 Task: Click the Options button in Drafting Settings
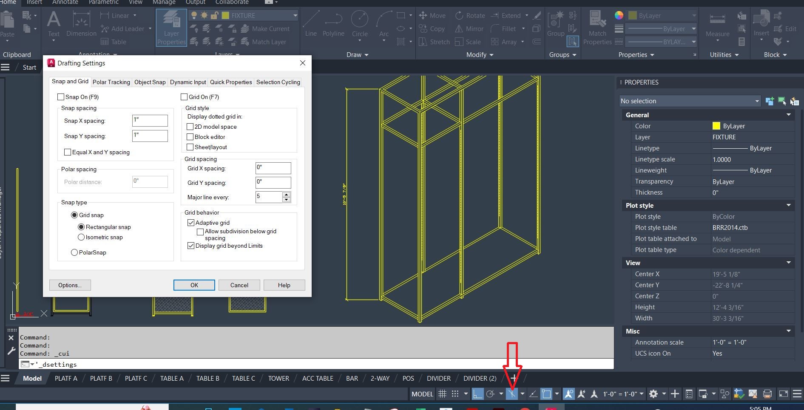point(70,285)
